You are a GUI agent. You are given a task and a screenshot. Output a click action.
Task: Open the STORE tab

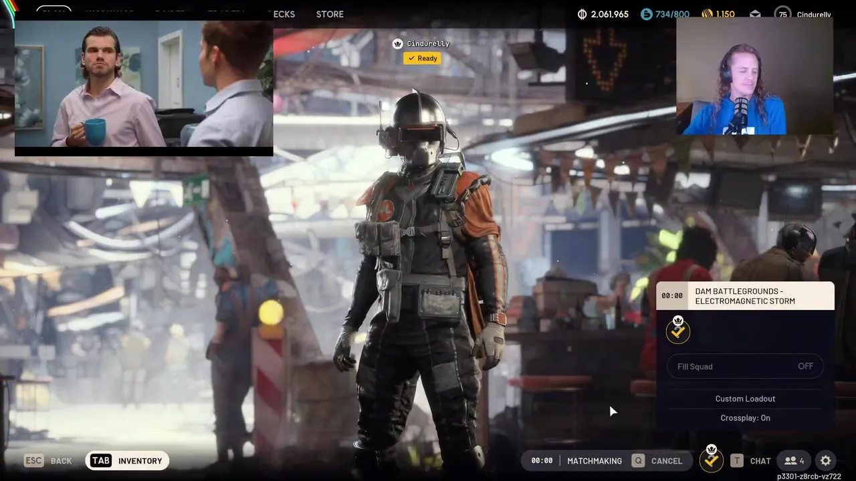[x=330, y=14]
